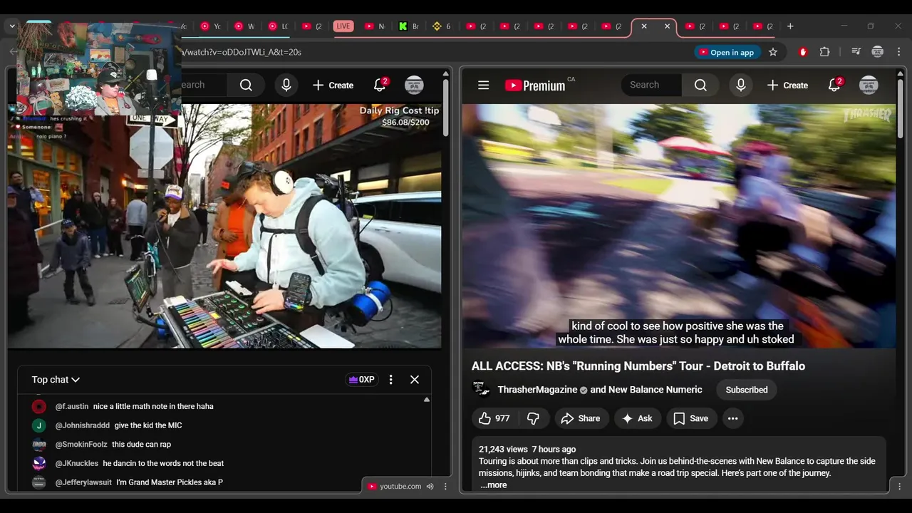Click the Thrasher skate video player
This screenshot has height=513, width=912.
[679, 226]
